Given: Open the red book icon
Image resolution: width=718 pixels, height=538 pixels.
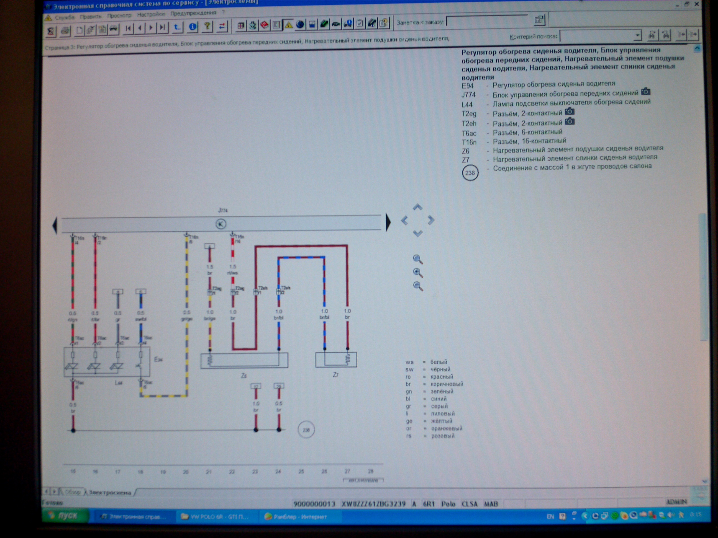Looking at the screenshot, I should pyautogui.click(x=265, y=25).
